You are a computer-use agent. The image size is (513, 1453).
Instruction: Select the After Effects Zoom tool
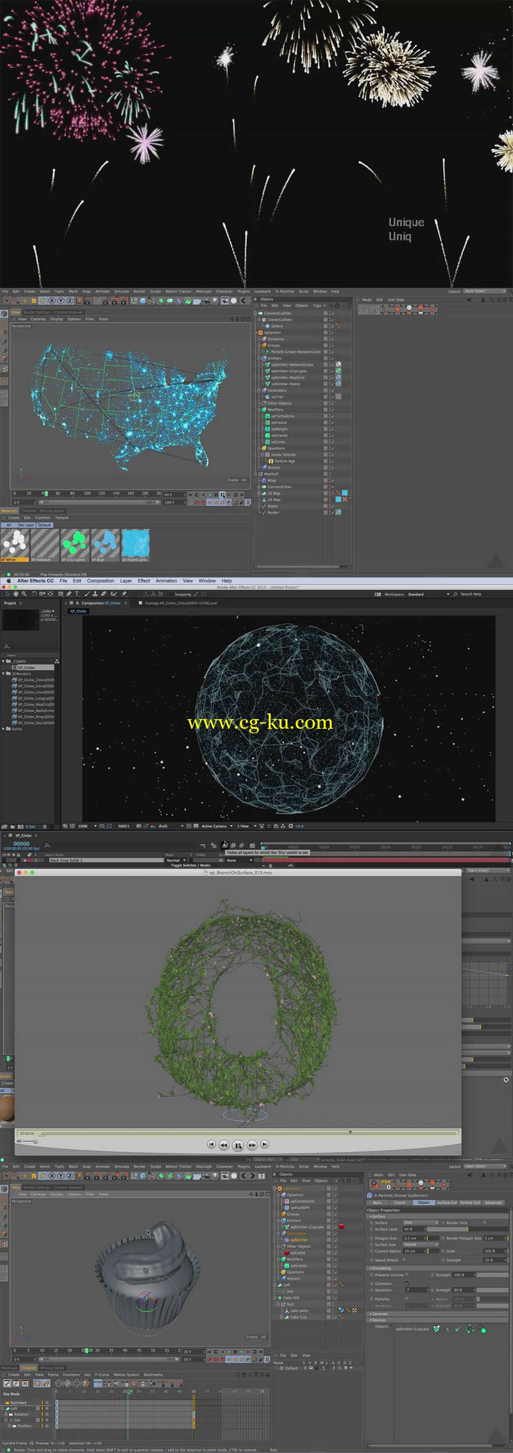click(x=24, y=593)
